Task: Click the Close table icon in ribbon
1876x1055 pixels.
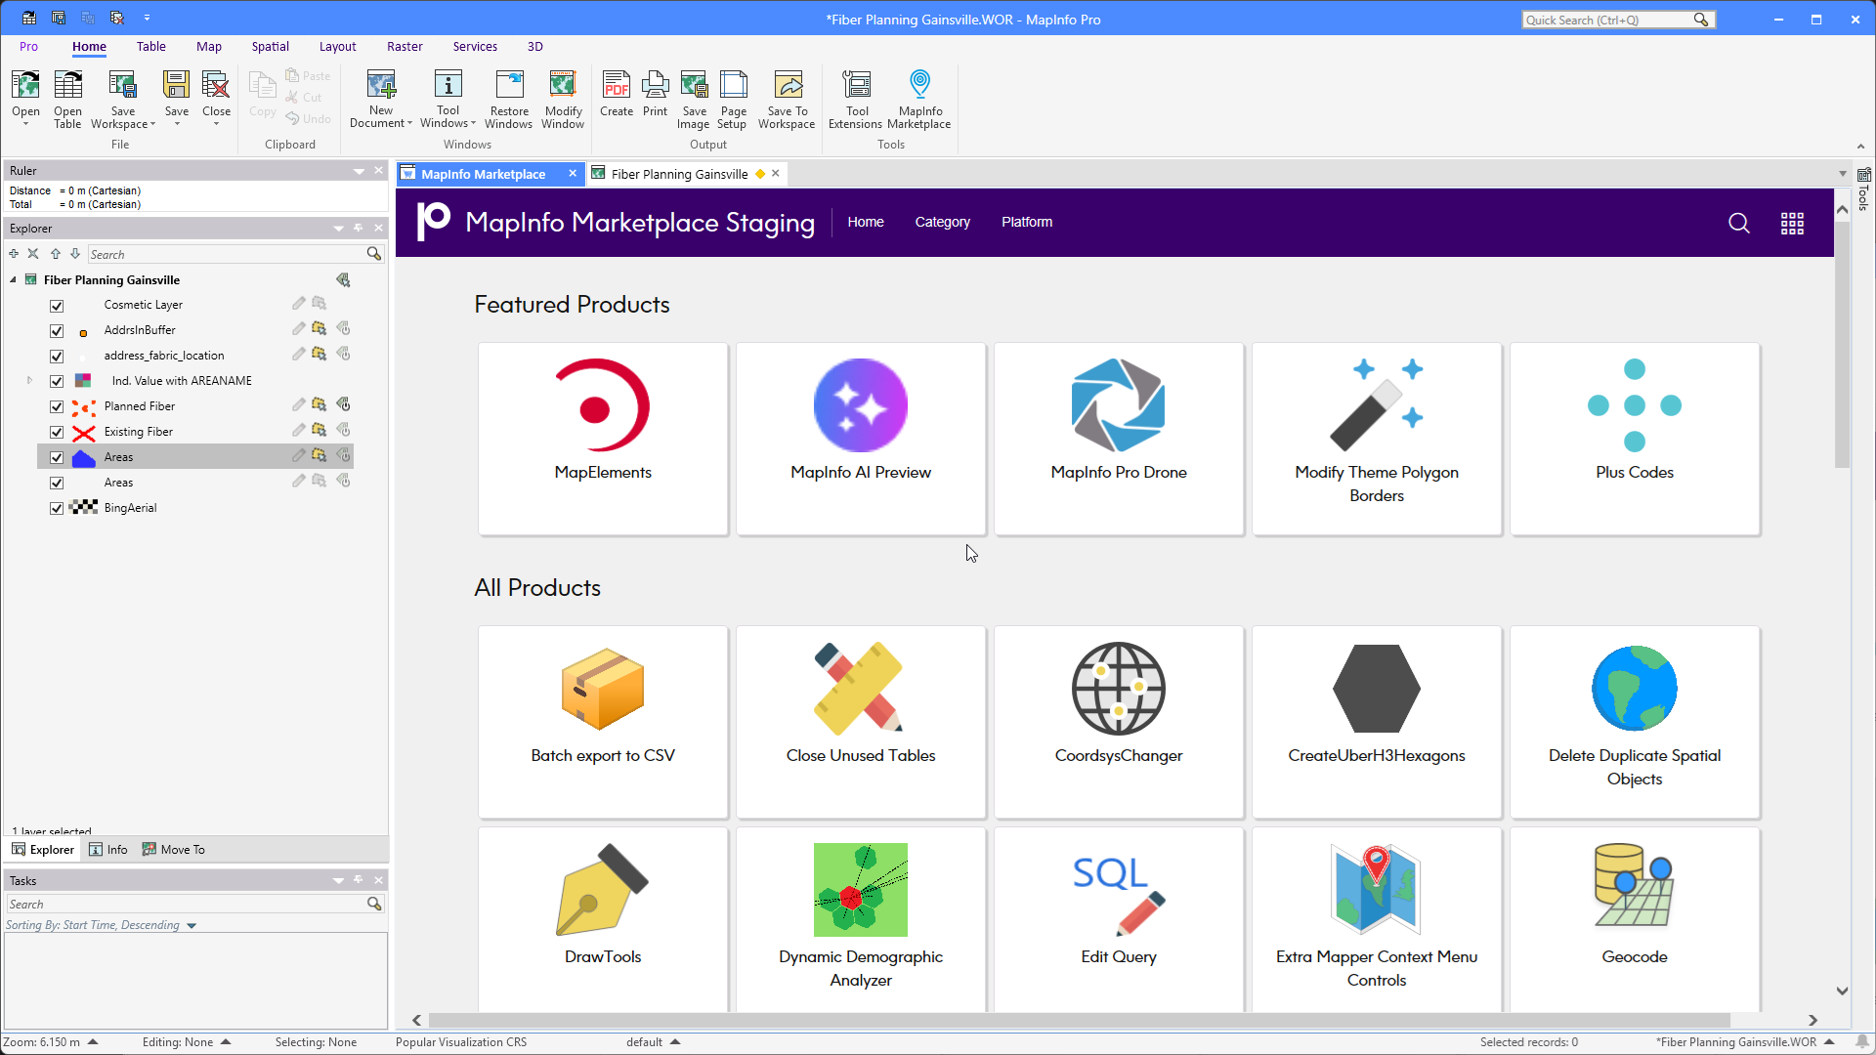Action: click(x=216, y=86)
